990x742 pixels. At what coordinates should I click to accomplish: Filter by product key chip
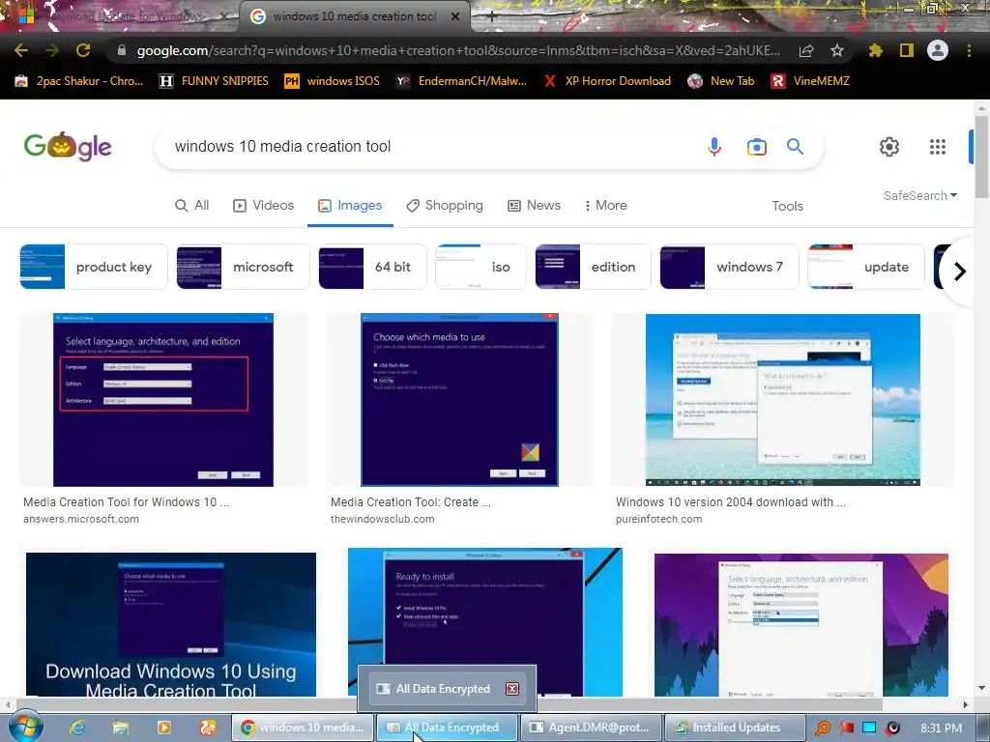click(94, 267)
